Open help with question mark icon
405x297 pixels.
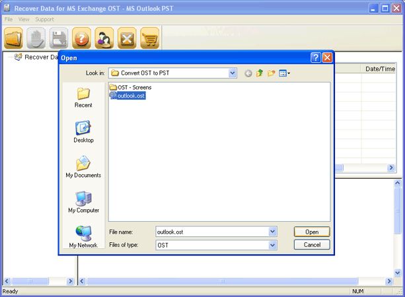click(x=82, y=38)
